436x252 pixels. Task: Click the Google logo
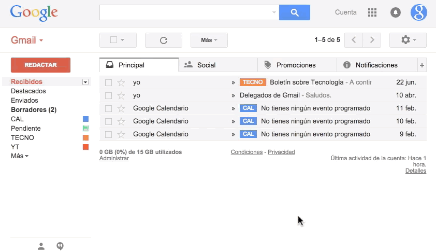[x=34, y=13]
